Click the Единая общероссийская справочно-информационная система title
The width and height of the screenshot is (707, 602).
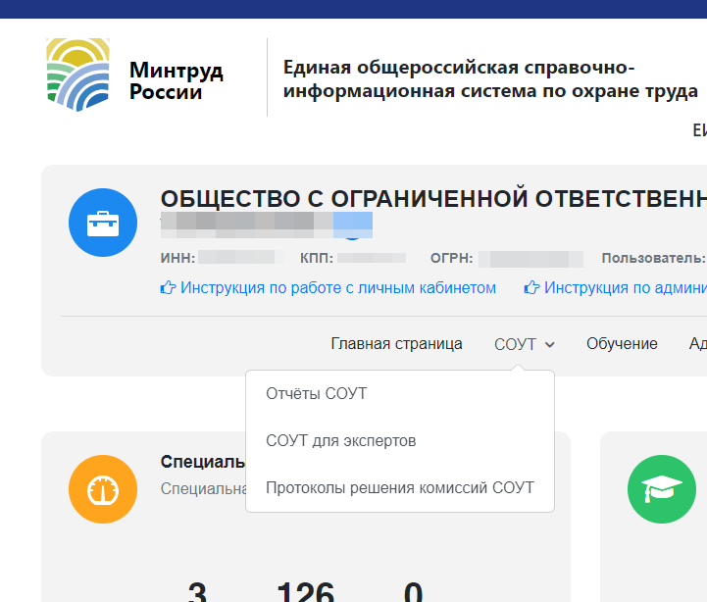pyautogui.click(x=490, y=78)
